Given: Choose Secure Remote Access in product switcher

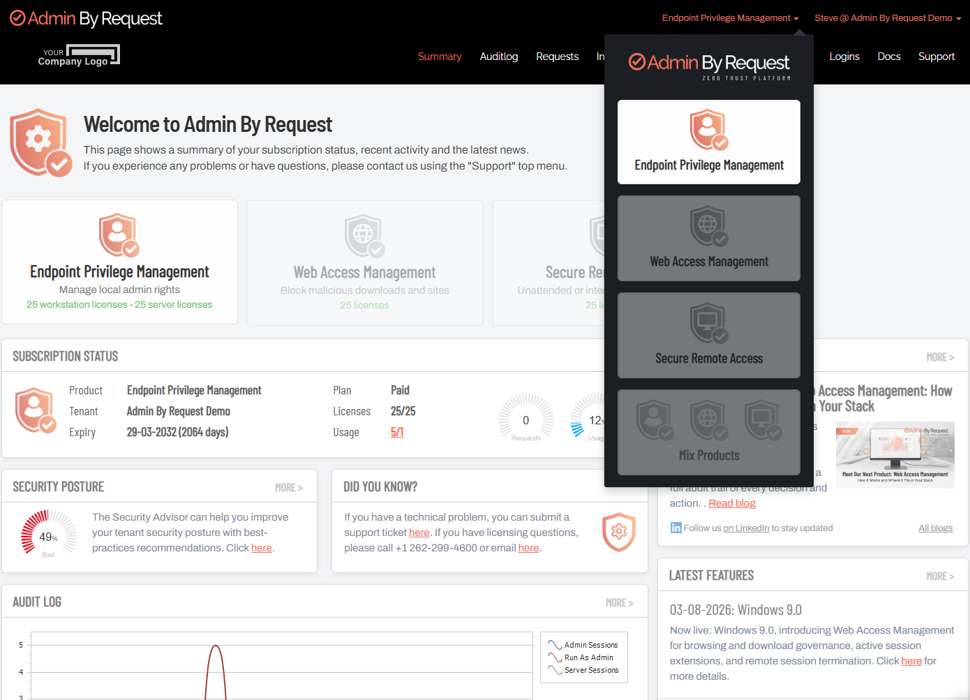Looking at the screenshot, I should (709, 336).
